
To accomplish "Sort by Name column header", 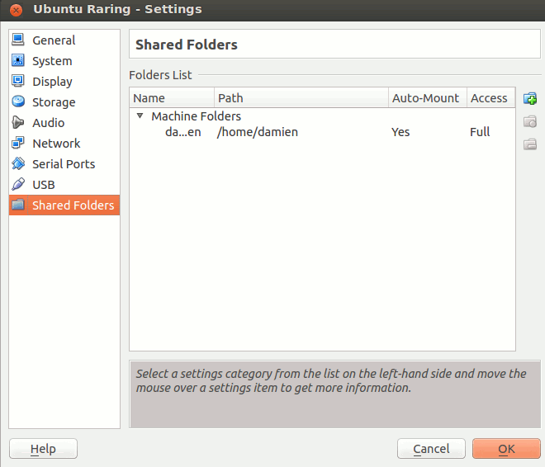I will [x=172, y=98].
